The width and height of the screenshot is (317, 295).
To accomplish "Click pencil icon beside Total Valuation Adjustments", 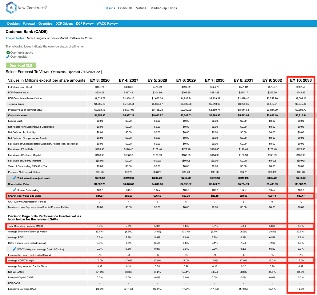I will click(14, 178).
